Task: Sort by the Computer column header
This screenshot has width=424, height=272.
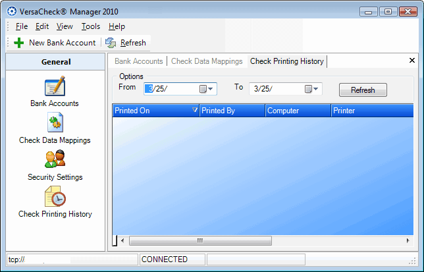Action: pos(298,111)
